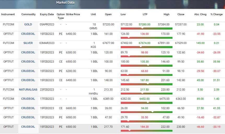Click the Commodity column header
Image resolution: width=225 pixels, height=134 pixels.
(28, 14)
